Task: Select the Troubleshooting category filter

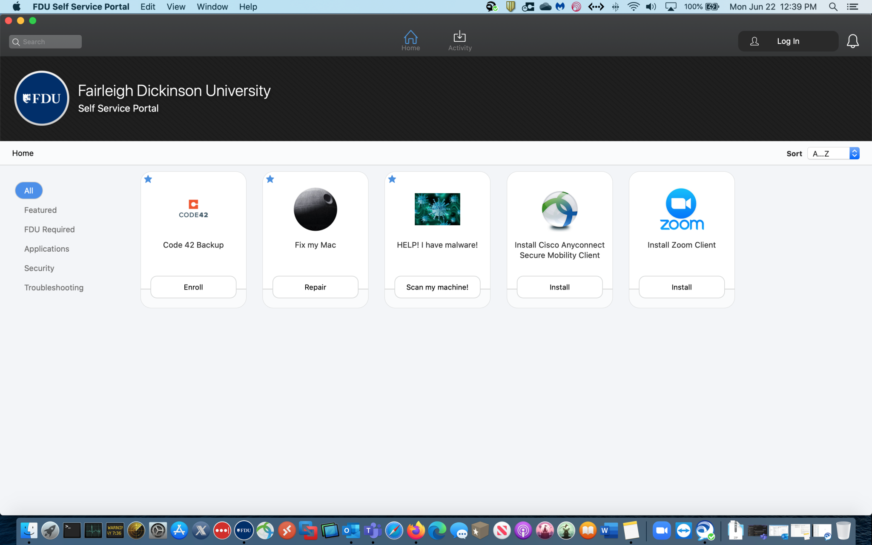Action: pyautogui.click(x=53, y=287)
